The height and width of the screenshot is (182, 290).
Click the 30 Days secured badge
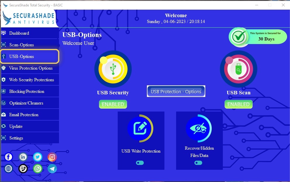(258, 37)
